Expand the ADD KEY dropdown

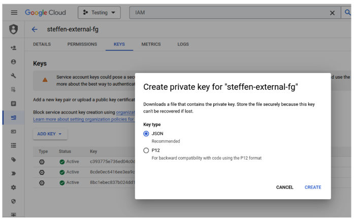(50, 134)
